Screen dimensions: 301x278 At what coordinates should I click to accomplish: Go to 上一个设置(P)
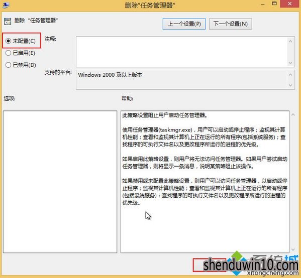pos(184,24)
